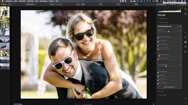The image size is (188, 105).
Task: Open the Bibliothek tab
Action: (x=161, y=4)
